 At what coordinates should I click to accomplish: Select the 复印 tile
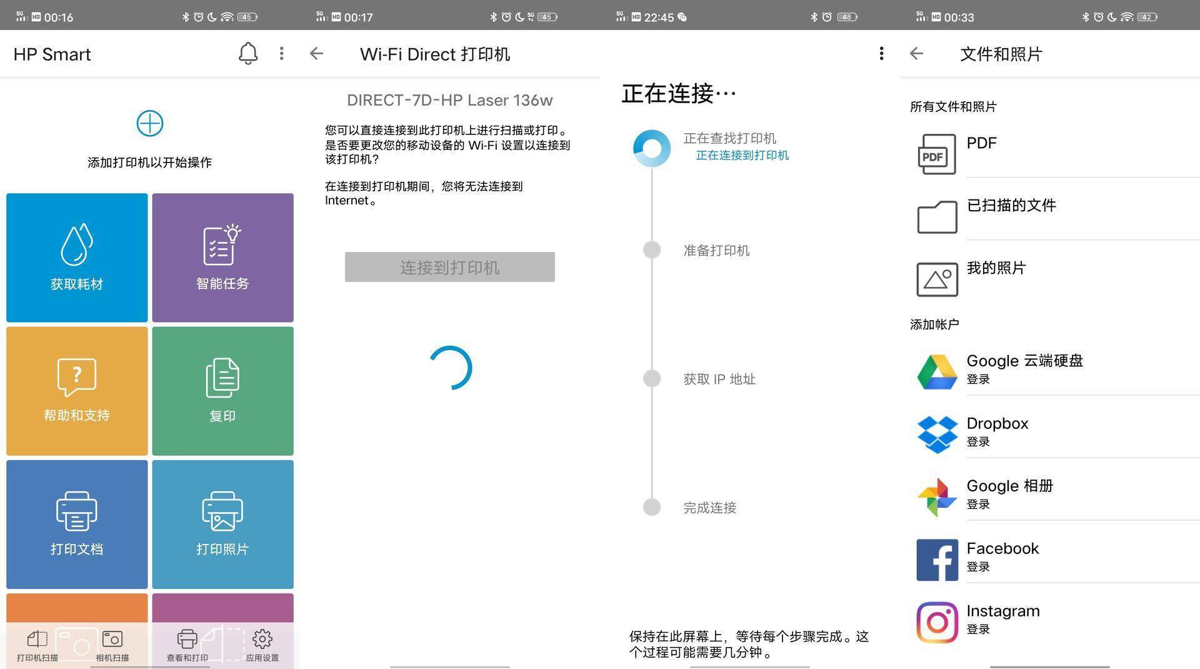[x=222, y=391]
